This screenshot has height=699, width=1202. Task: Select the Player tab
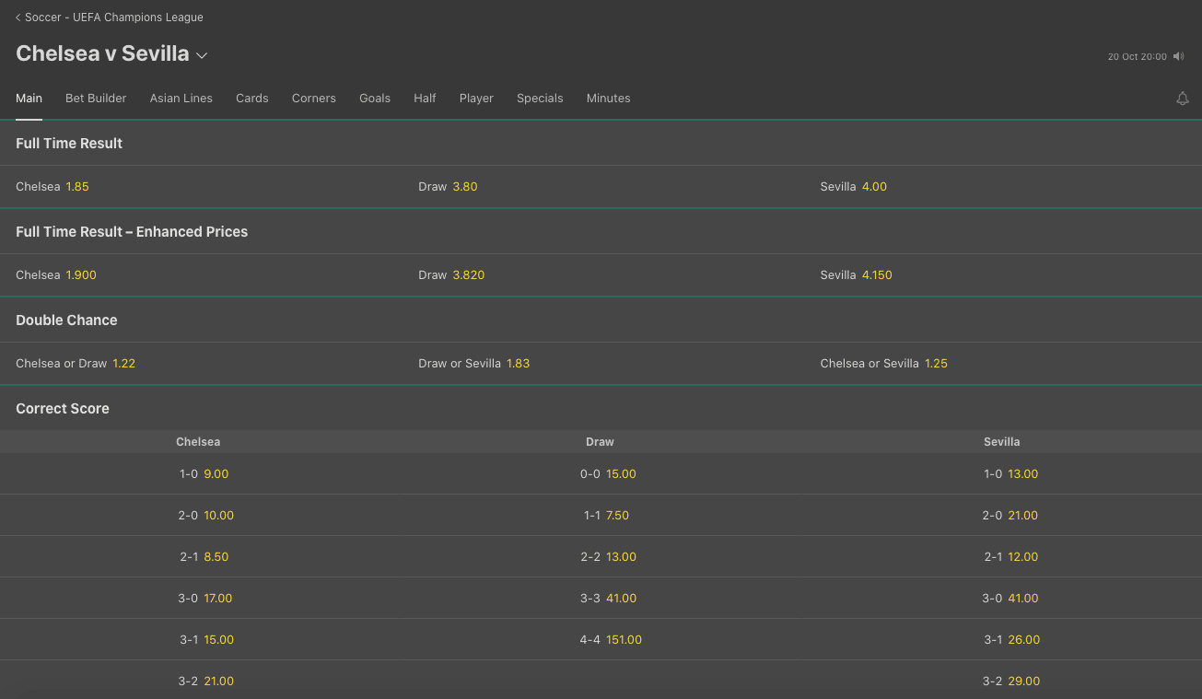click(476, 99)
